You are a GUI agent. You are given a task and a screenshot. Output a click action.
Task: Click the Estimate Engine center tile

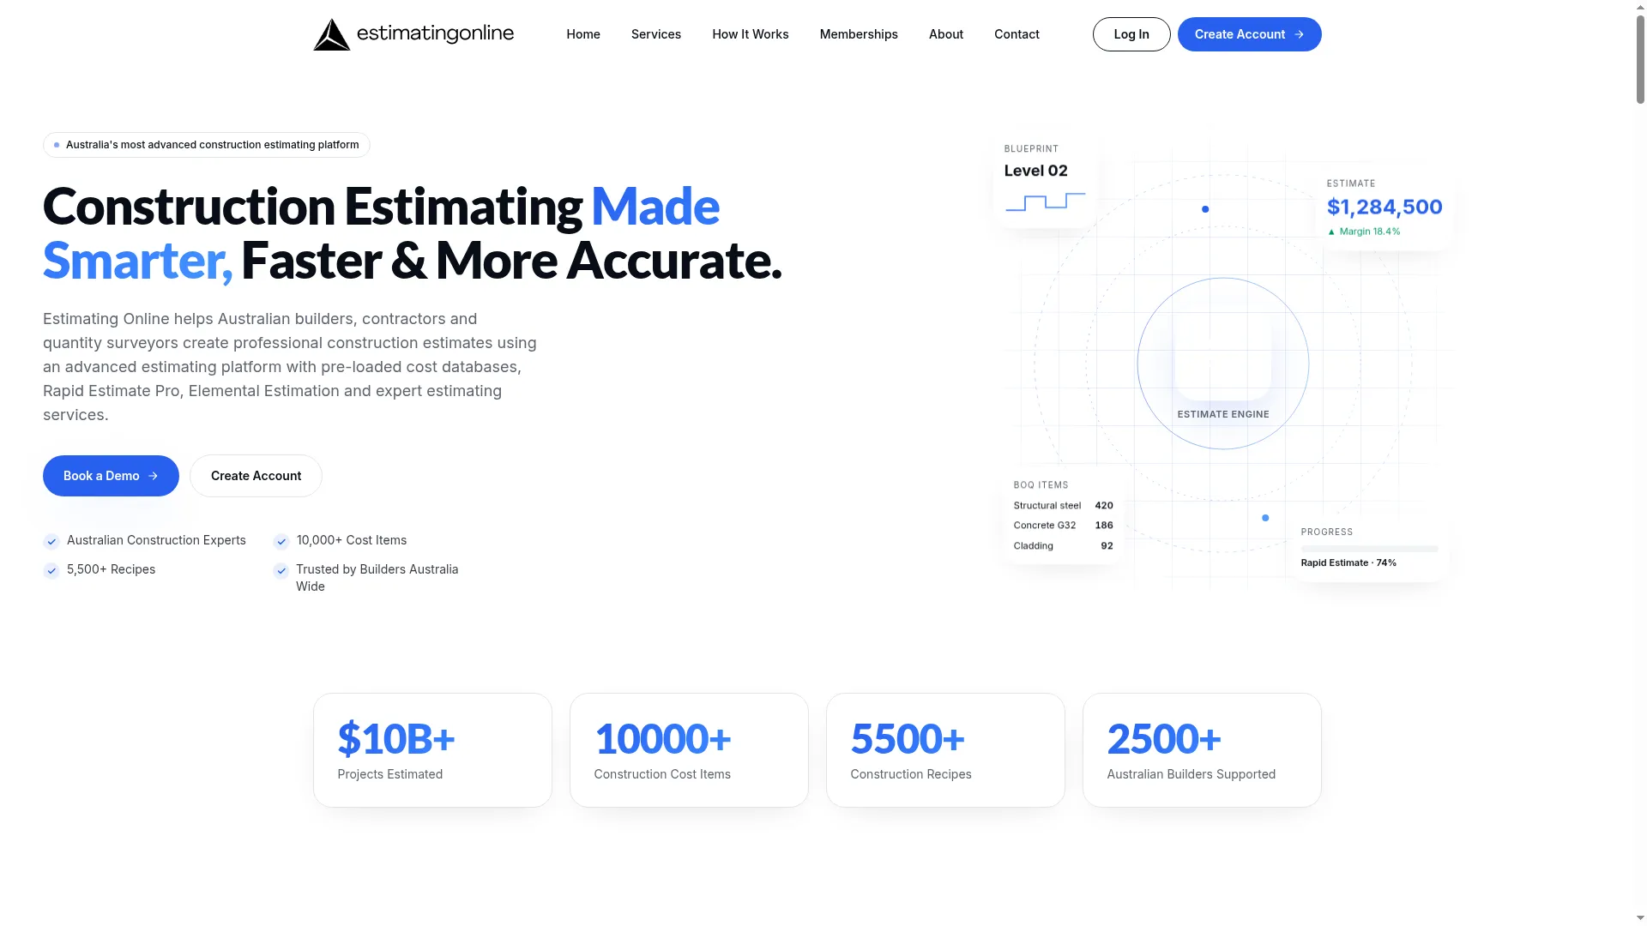(x=1223, y=351)
